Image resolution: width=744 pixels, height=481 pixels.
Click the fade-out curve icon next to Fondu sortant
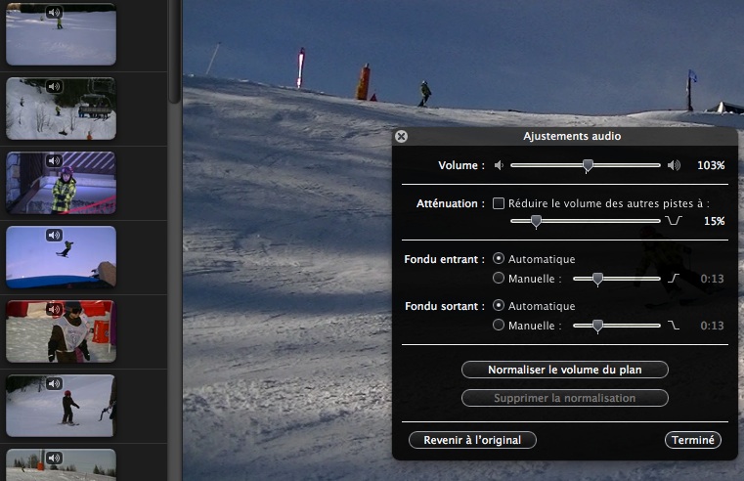tap(674, 325)
